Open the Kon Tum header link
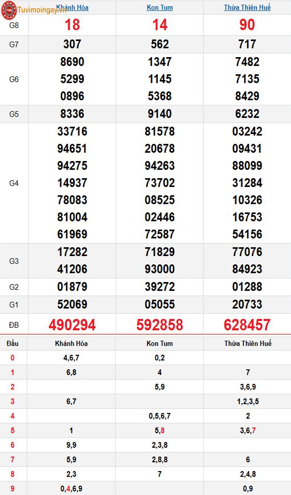This screenshot has height=495, width=291. [160, 7]
